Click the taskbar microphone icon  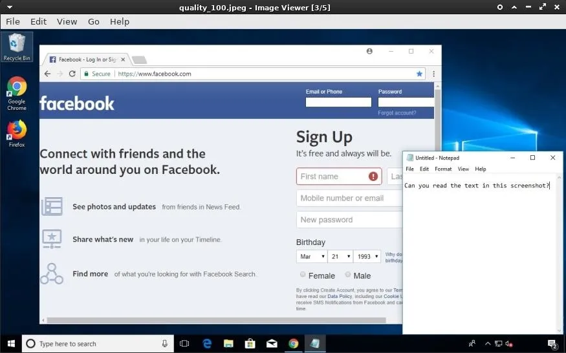point(164,343)
